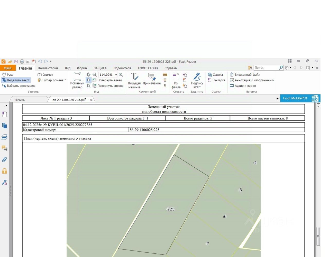This screenshot has width=329, height=257.
Task: Select the underline text tool
Action: coord(165,85)
